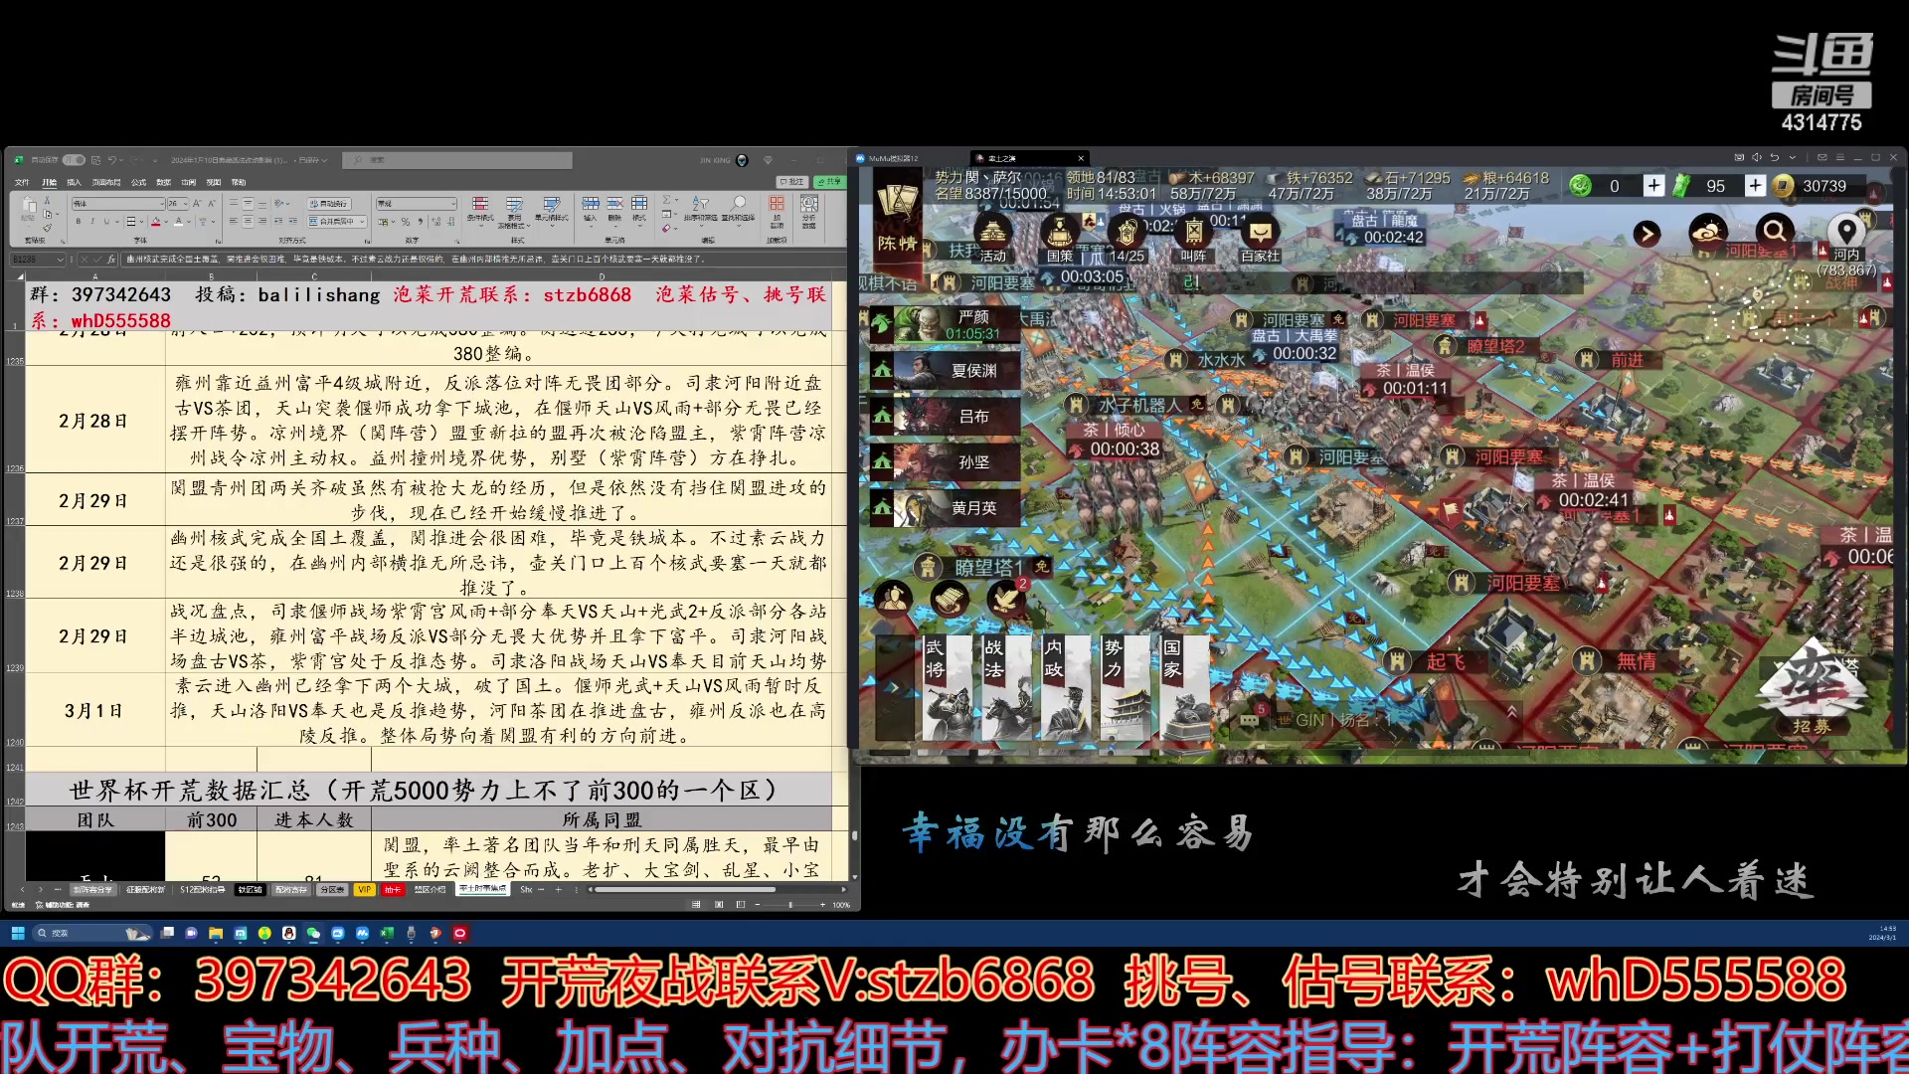Viewport: 1909px width, 1074px height.
Task: Open WeChat from the taskbar
Action: pos(313,933)
